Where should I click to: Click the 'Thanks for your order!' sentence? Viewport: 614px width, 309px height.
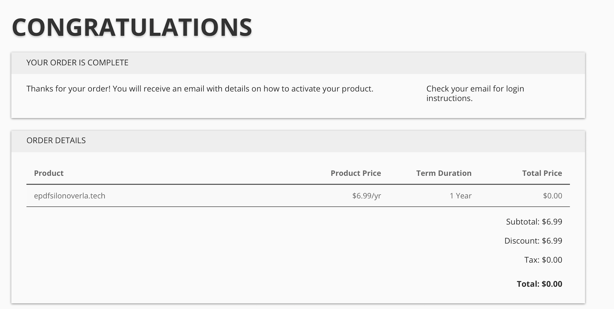(x=68, y=89)
